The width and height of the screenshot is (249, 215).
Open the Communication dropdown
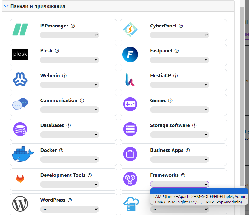click(70, 110)
